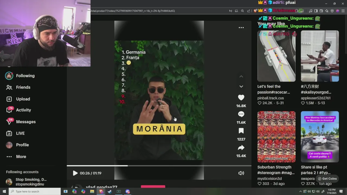Open the Brave Shields lion icon
347x195 pixels.
pyautogui.click(x=255, y=11)
